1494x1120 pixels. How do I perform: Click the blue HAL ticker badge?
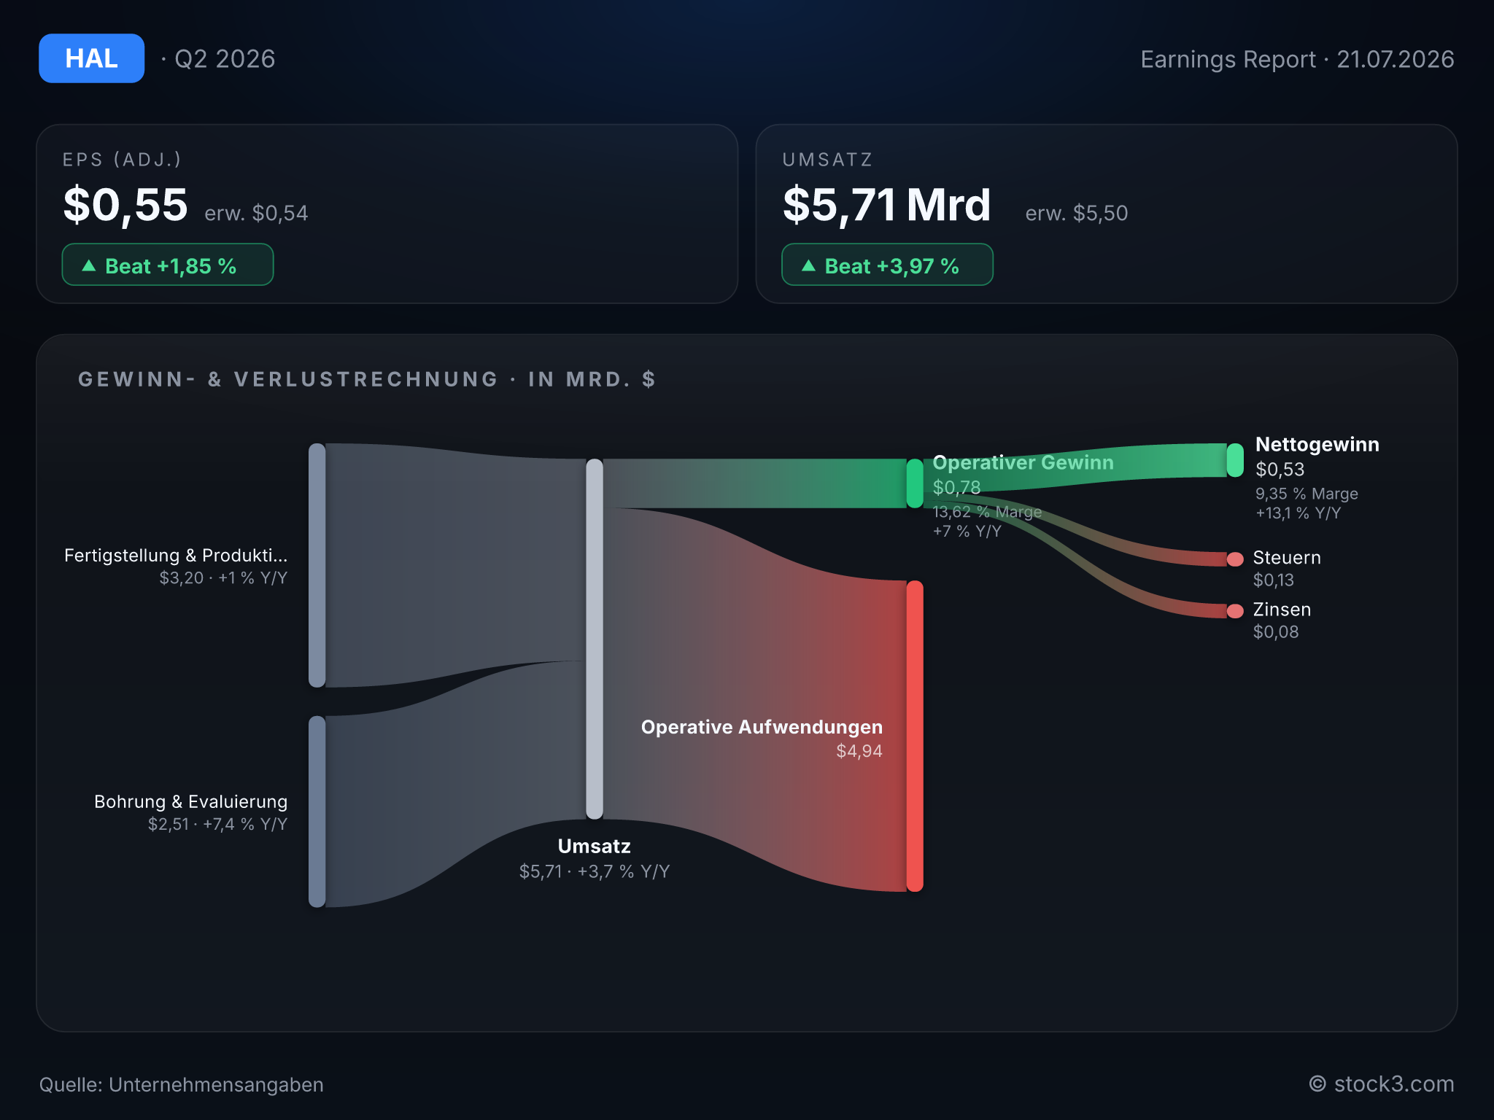(x=91, y=58)
